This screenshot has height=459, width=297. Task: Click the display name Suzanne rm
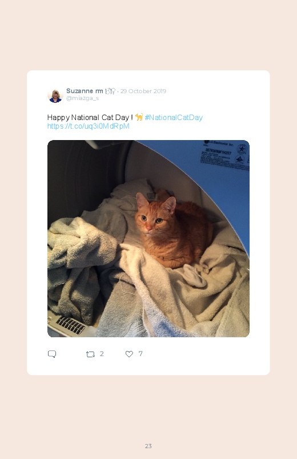click(85, 91)
